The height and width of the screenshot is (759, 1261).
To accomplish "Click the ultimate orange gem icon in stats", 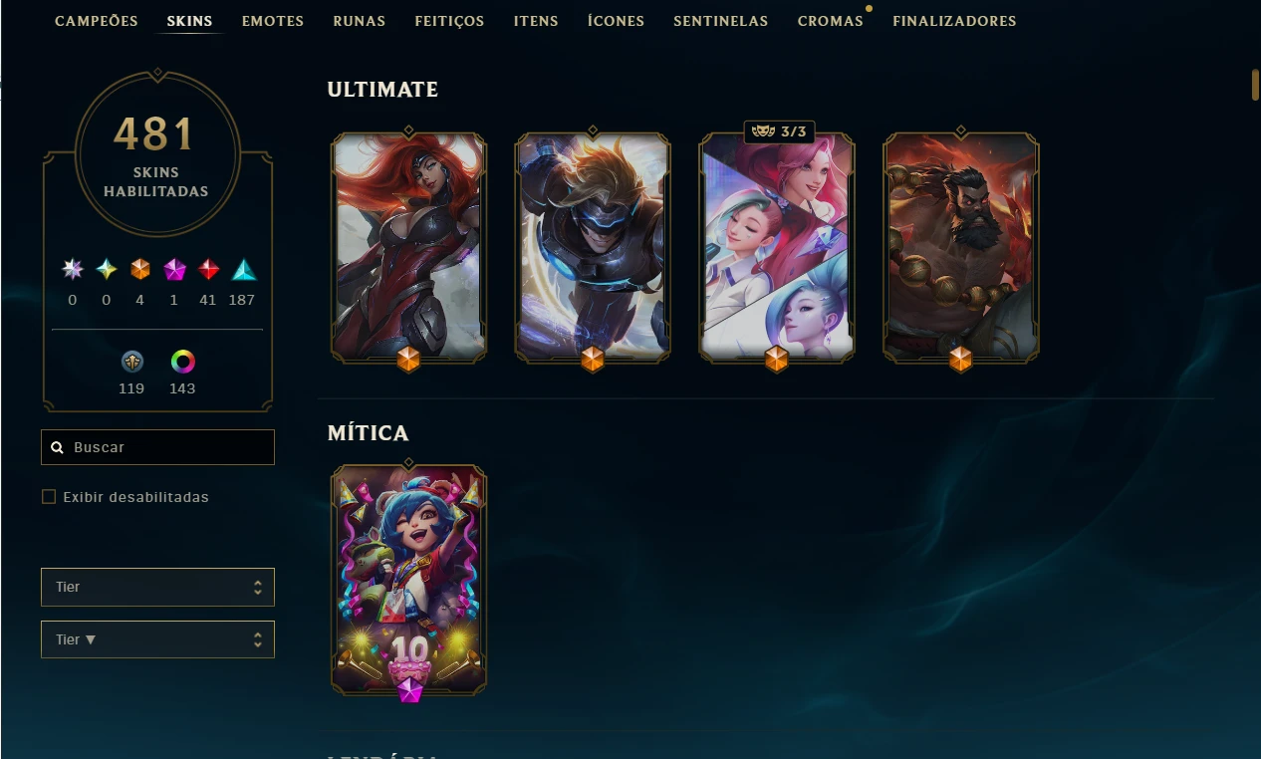I will [x=140, y=269].
